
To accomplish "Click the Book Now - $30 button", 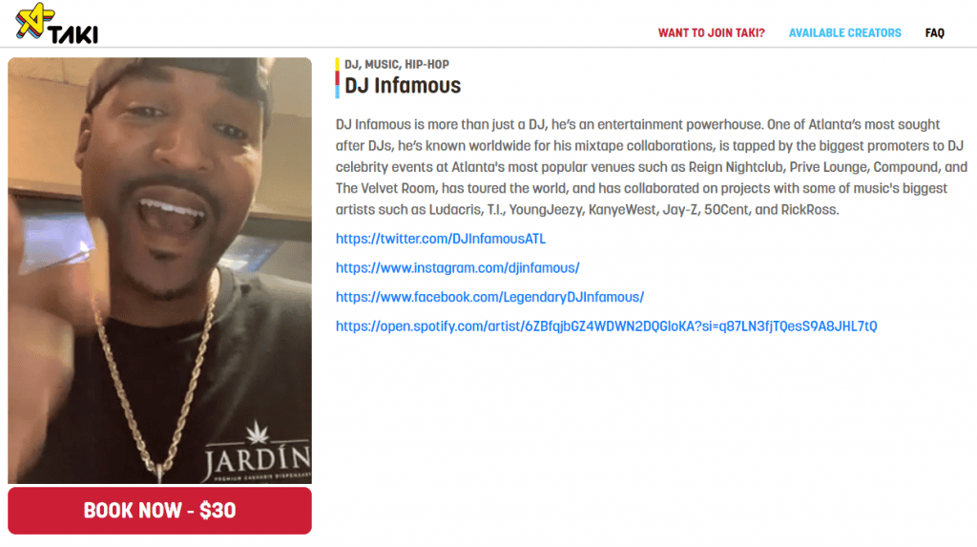I will coord(159,510).
